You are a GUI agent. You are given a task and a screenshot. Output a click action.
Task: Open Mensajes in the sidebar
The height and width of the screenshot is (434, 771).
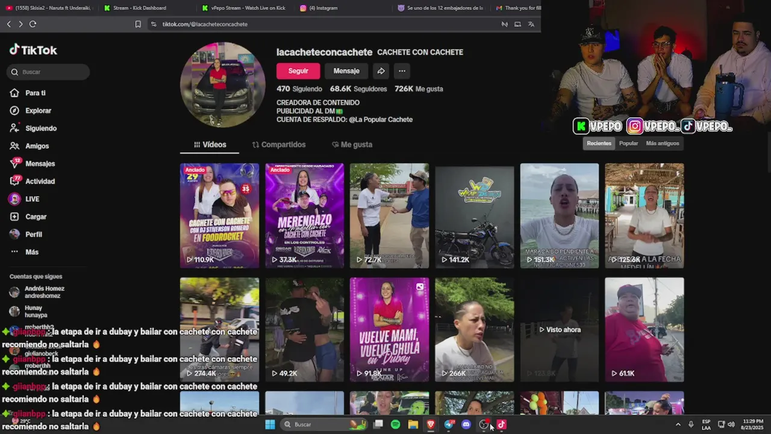coord(32,163)
